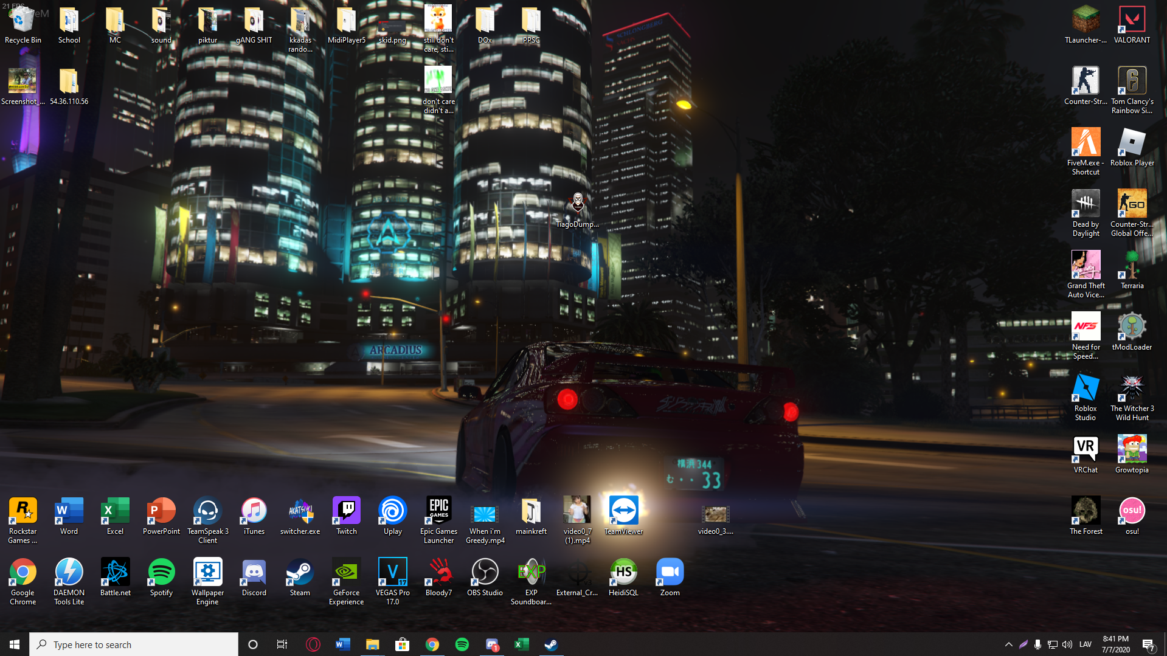Launch the Uplay shortcut
Image resolution: width=1167 pixels, height=656 pixels.
[393, 516]
